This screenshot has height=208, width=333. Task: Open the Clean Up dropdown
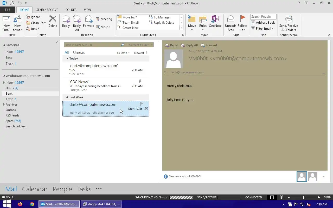click(36, 23)
